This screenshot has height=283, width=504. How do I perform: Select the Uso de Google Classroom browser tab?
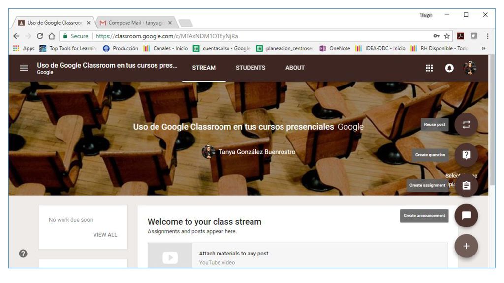(x=54, y=23)
